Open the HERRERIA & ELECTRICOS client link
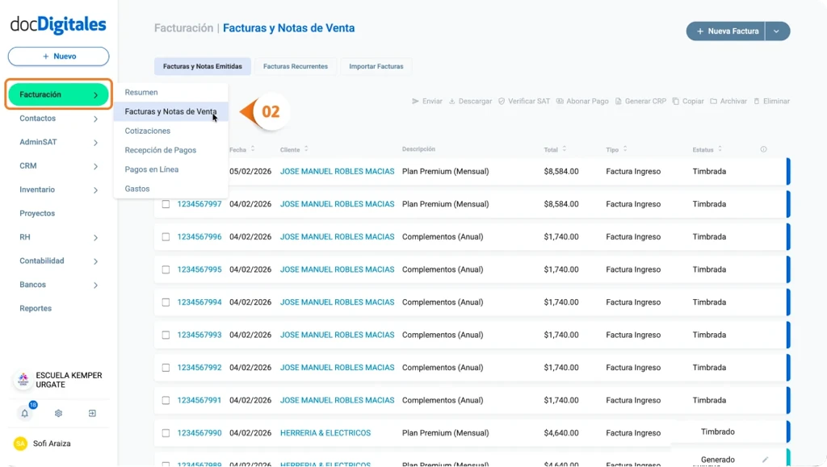This screenshot has height=467, width=827. [325, 433]
